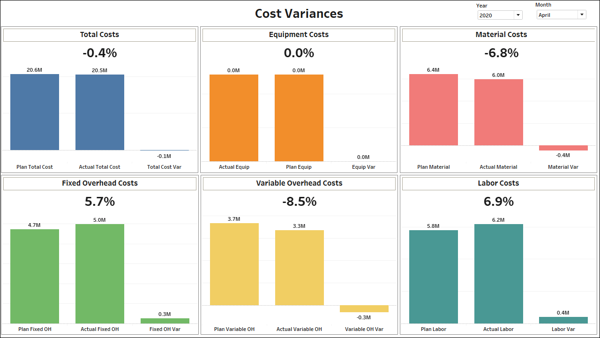Click the Plan Material bar

click(x=434, y=109)
